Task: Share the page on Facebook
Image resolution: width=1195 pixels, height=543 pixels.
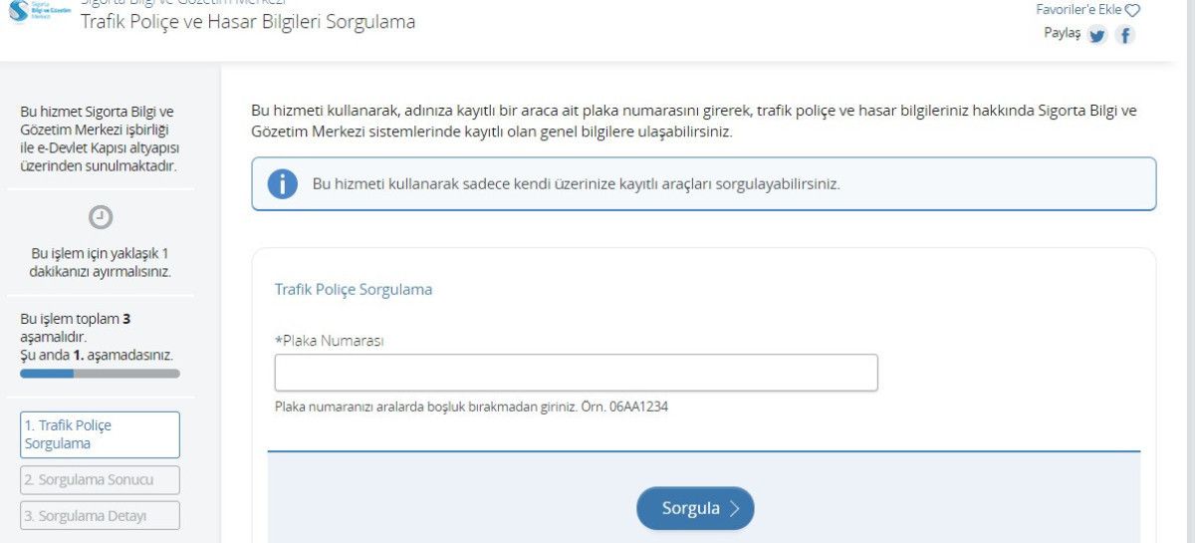Action: (1125, 36)
